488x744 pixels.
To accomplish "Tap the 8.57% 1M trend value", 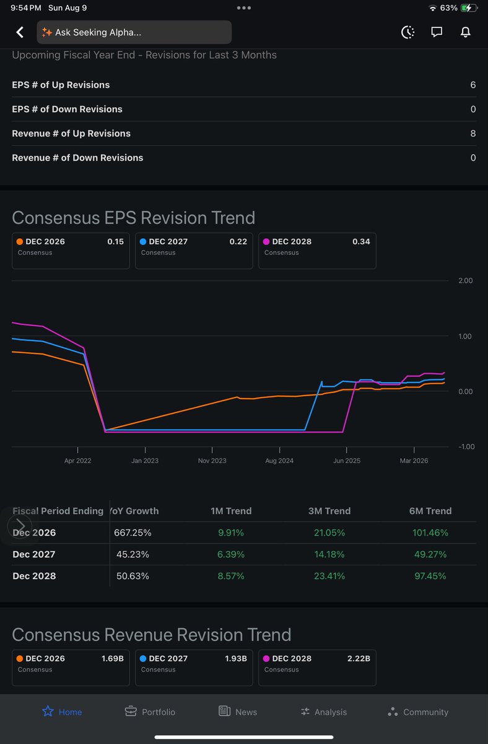I will click(x=230, y=576).
